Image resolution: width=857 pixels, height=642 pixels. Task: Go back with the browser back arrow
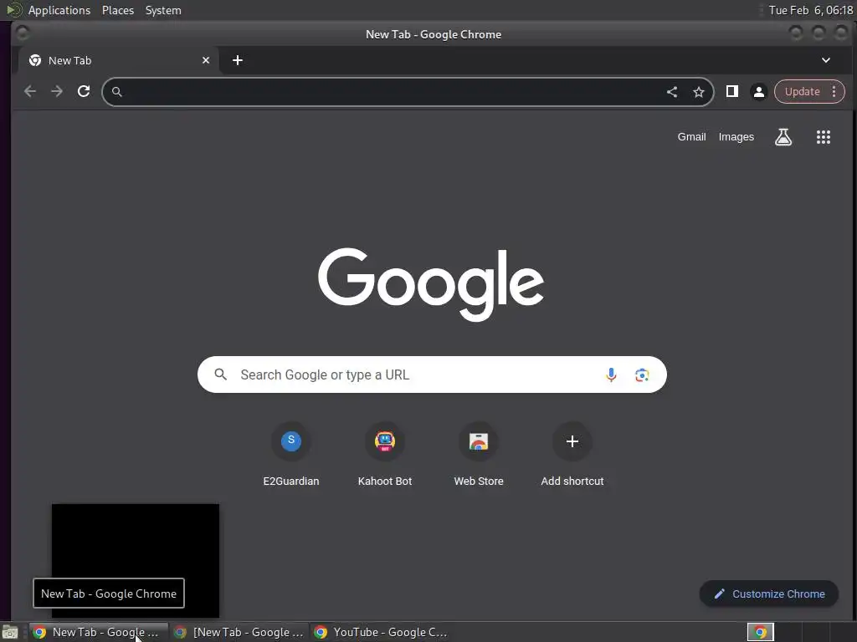(x=30, y=92)
